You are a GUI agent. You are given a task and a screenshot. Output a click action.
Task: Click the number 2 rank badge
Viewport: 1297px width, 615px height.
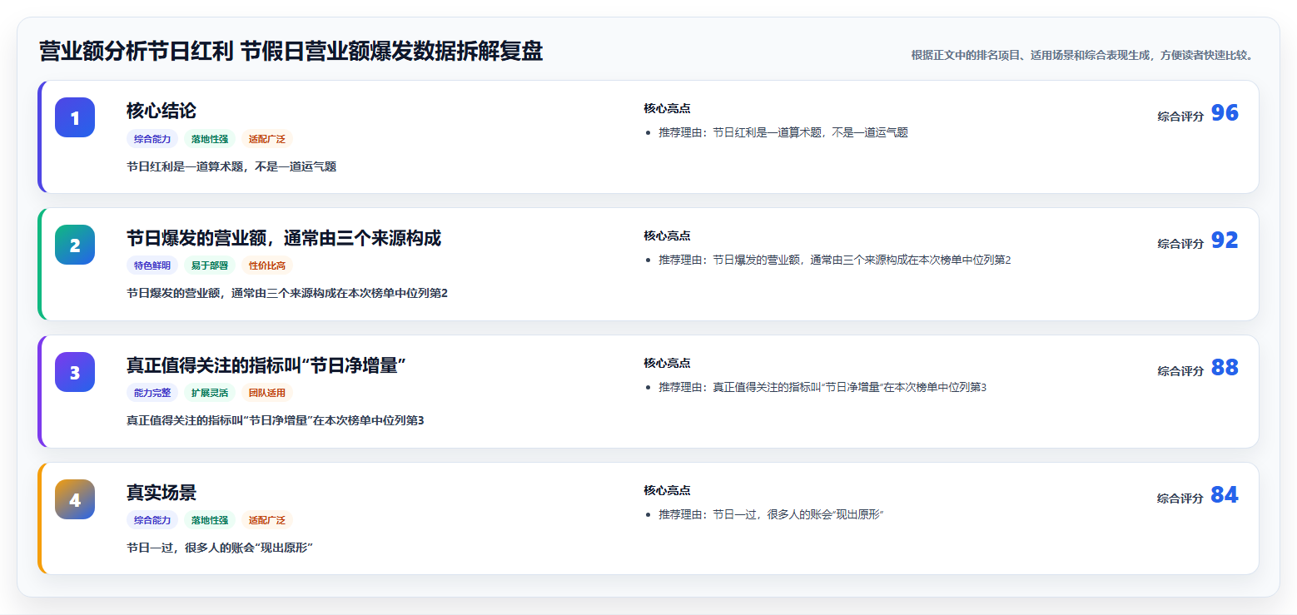pyautogui.click(x=75, y=245)
